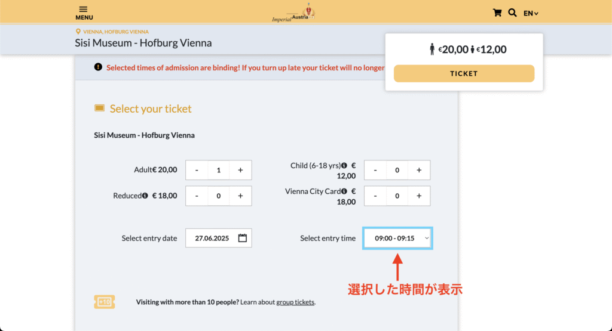
Task: Click the Vienna, Hofburg Vienna location link
Action: tap(115, 32)
